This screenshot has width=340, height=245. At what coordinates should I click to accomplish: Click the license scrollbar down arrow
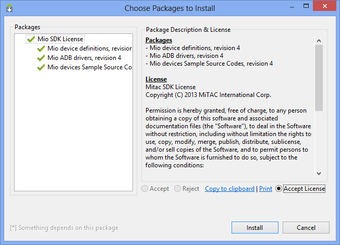point(319,173)
